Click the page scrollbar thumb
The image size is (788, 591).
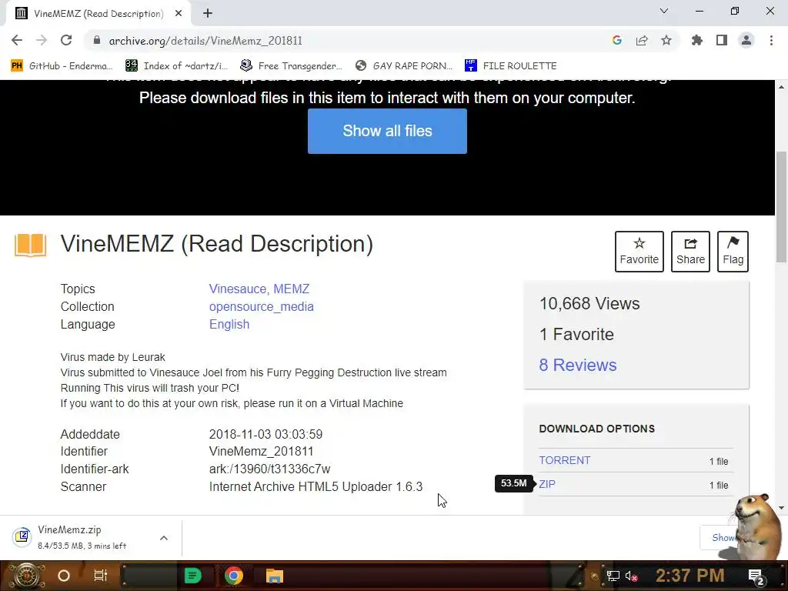coord(781,206)
